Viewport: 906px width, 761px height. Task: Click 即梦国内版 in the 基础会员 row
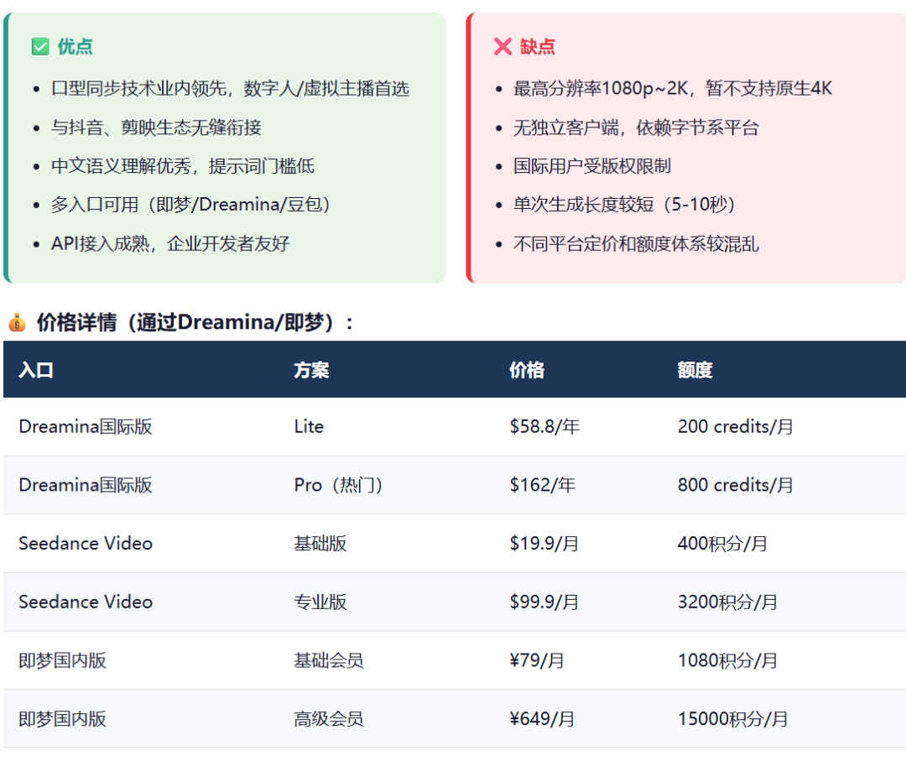coord(62,659)
